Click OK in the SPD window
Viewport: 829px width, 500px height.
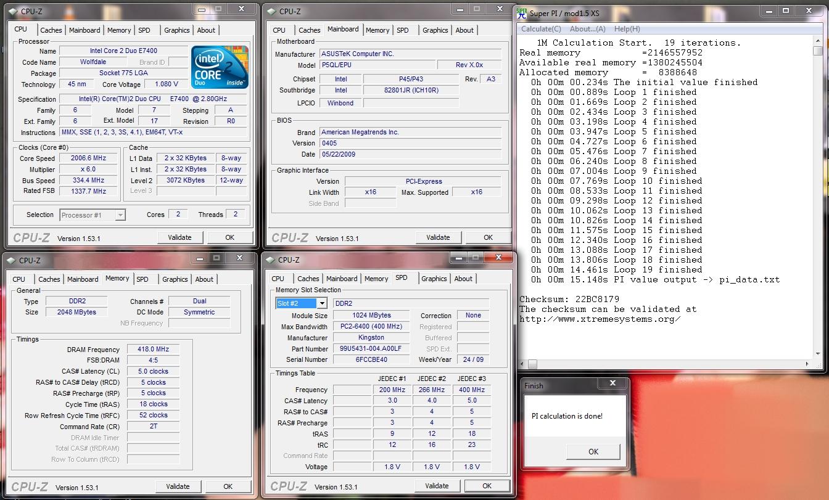pyautogui.click(x=487, y=486)
